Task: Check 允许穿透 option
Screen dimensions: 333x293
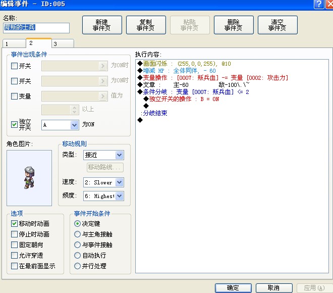Action: 14,255
